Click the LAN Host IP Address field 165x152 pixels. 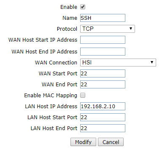point(103,106)
